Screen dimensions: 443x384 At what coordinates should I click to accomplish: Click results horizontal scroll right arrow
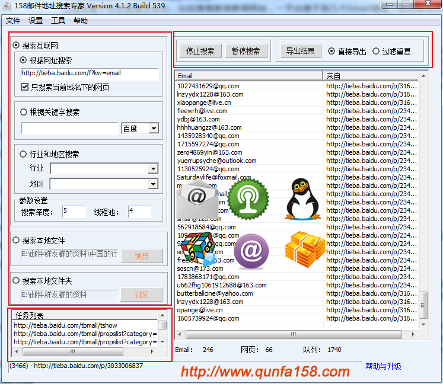click(413, 334)
